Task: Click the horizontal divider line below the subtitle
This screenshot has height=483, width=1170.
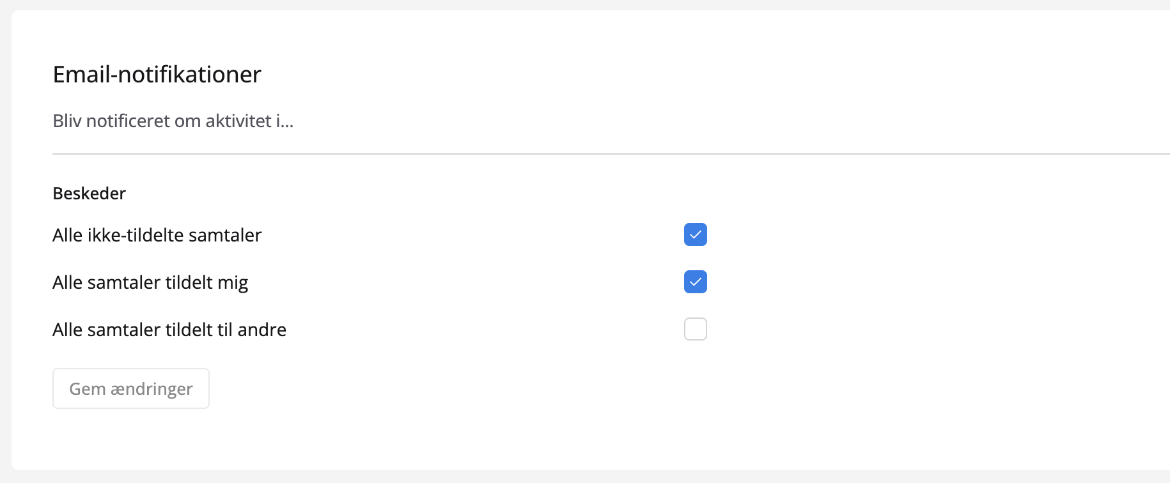Action: coord(575,154)
